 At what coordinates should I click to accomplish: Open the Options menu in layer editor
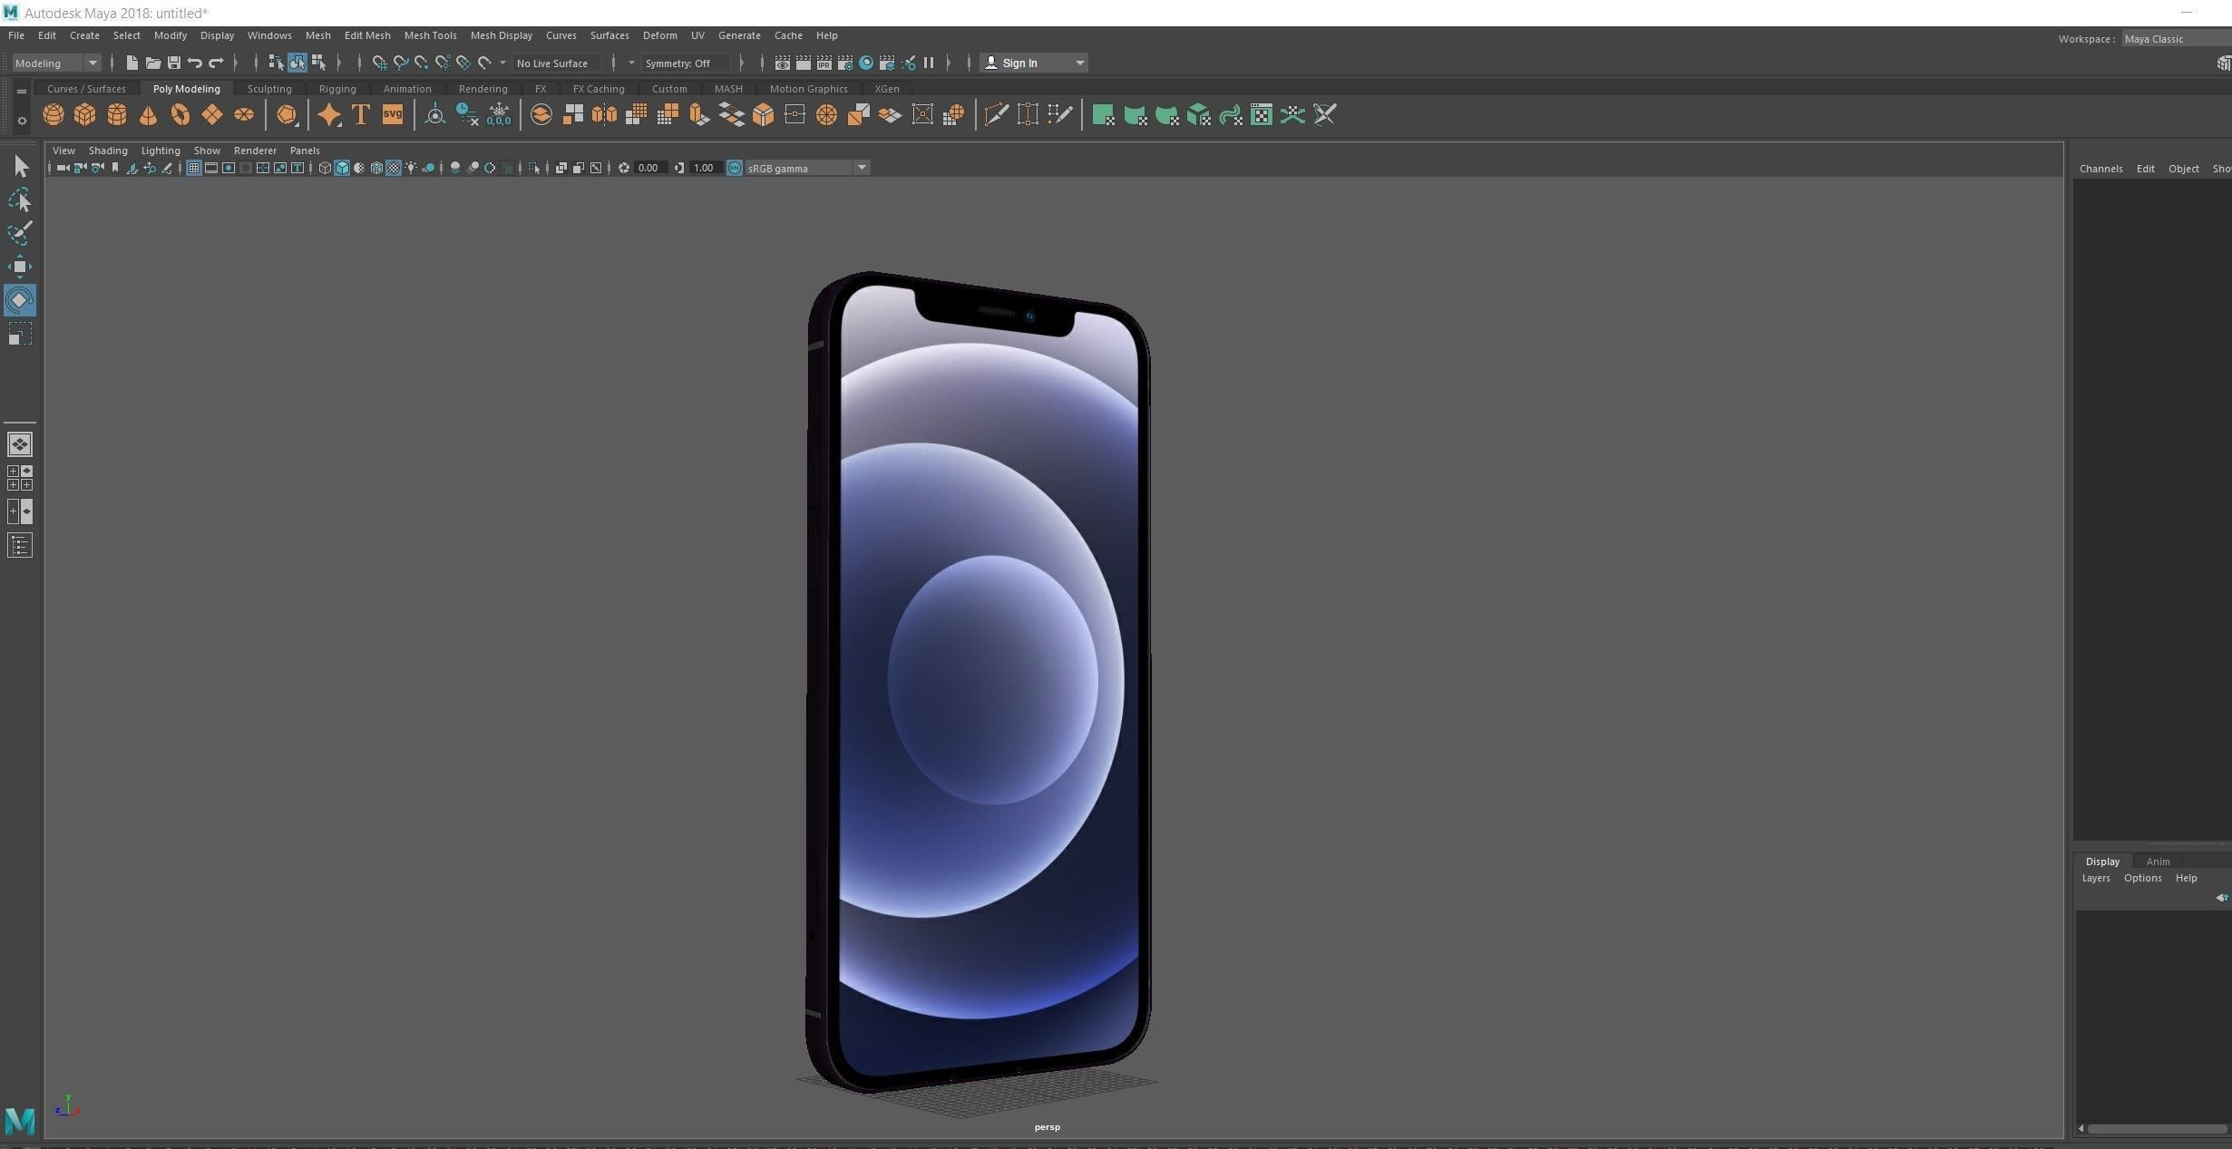coord(2143,878)
